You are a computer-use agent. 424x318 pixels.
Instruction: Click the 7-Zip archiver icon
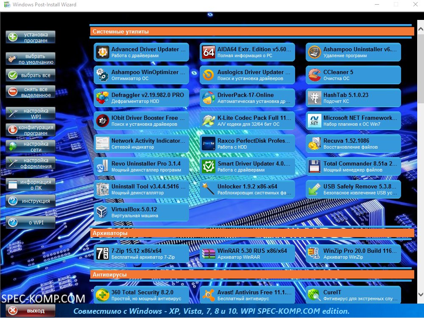103,254
